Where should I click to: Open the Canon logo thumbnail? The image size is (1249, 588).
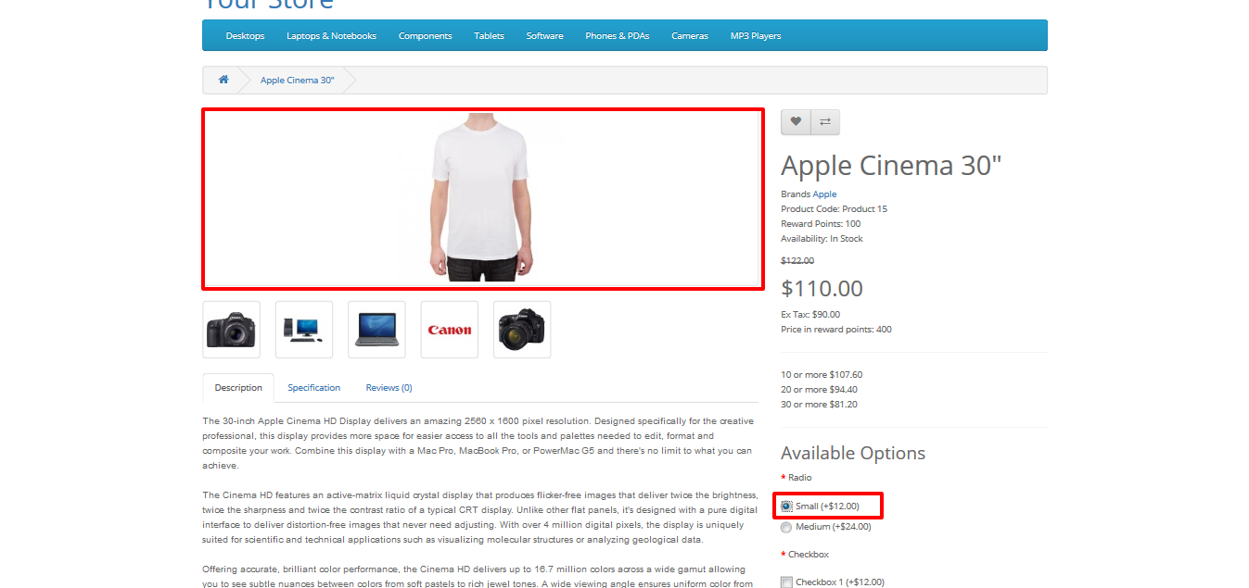tap(450, 330)
